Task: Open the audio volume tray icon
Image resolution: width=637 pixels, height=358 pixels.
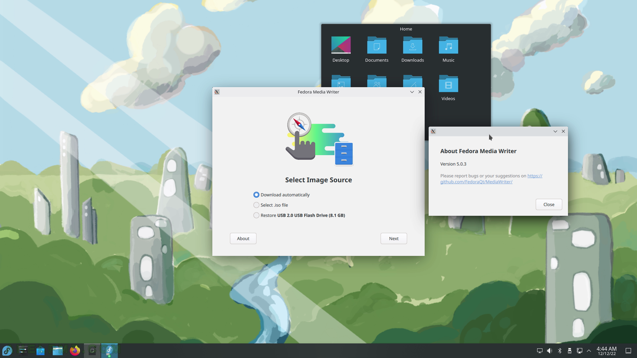Action: pyautogui.click(x=550, y=351)
